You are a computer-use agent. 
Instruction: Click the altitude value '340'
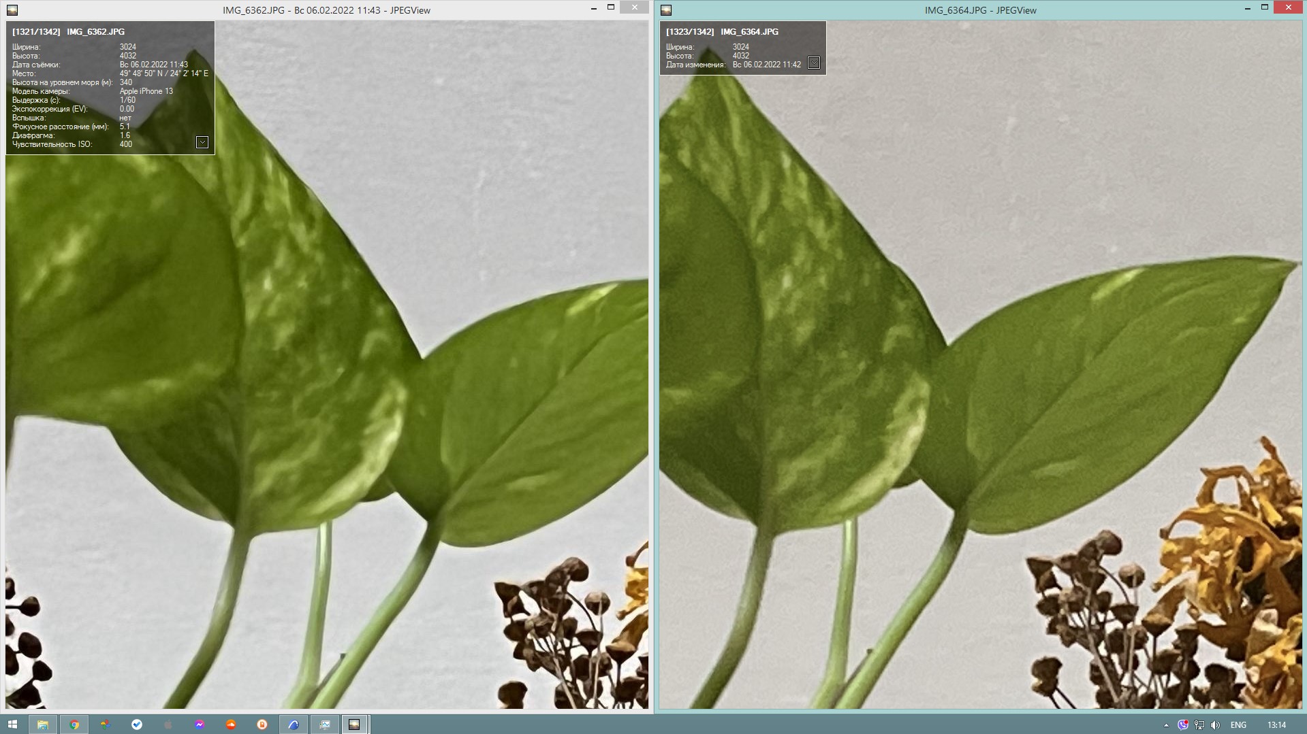[126, 82]
